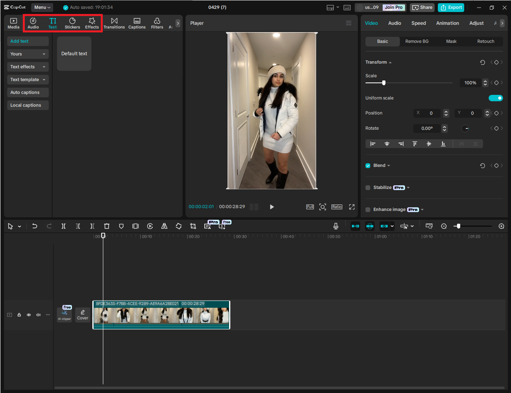Expand the Text effects category
511x393 pixels.
pyautogui.click(x=28, y=67)
